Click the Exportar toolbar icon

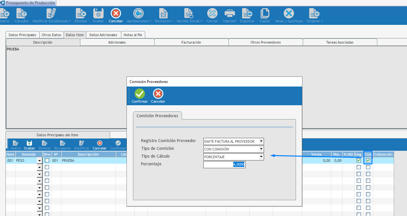point(247,14)
